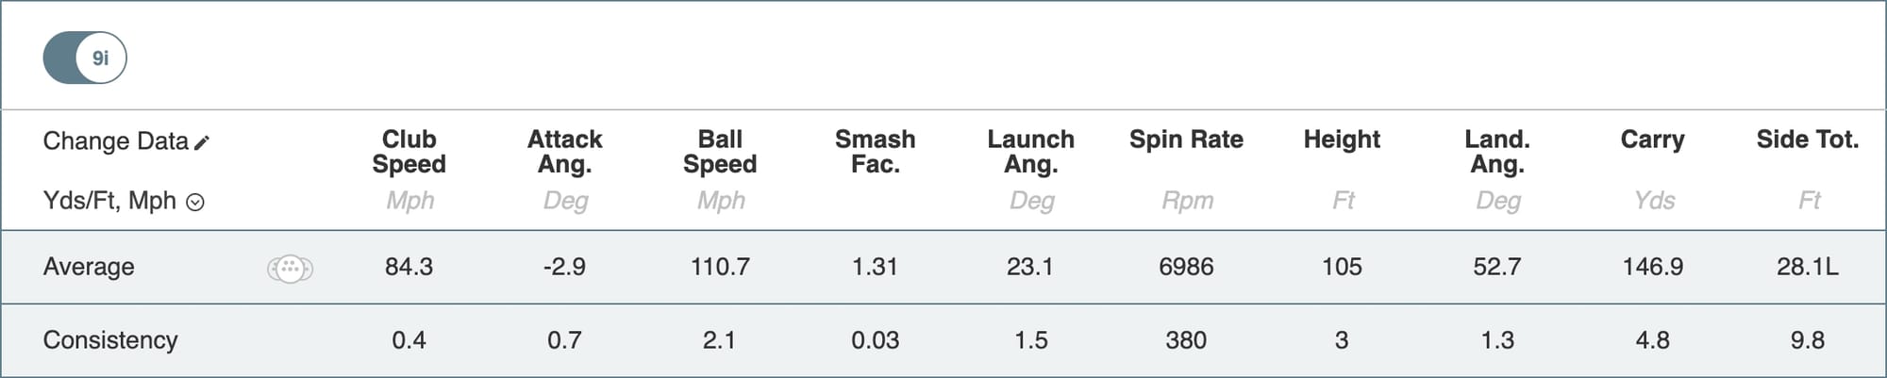
Task: Click the Ball Speed column header
Action: point(720,152)
